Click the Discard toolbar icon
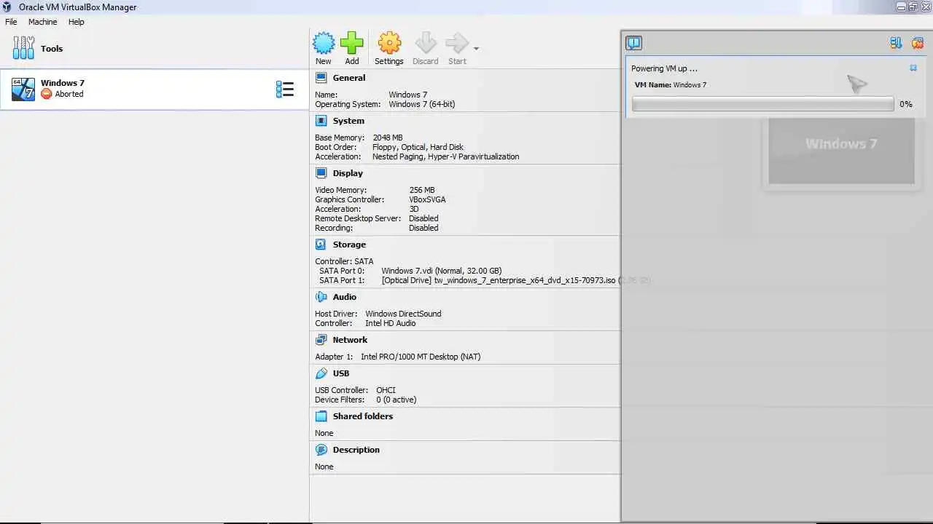Image resolution: width=933 pixels, height=524 pixels. click(426, 43)
